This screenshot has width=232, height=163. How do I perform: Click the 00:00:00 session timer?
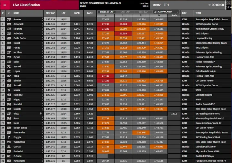click(x=217, y=5)
